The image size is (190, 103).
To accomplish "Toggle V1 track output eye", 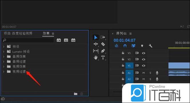I will 144,66.
